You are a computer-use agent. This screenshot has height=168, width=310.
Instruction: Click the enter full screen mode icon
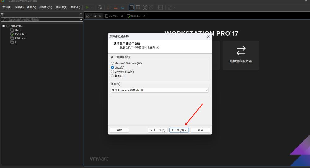click(145, 7)
